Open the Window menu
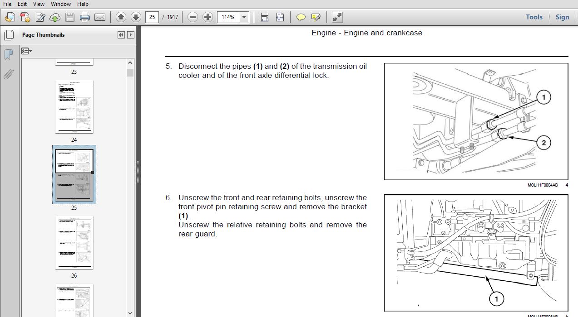Image resolution: width=578 pixels, height=317 pixels. [x=60, y=4]
